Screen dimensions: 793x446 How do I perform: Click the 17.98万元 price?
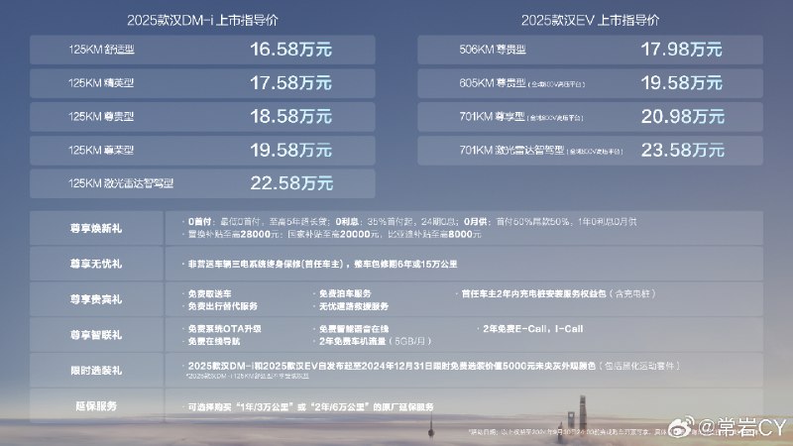point(681,49)
